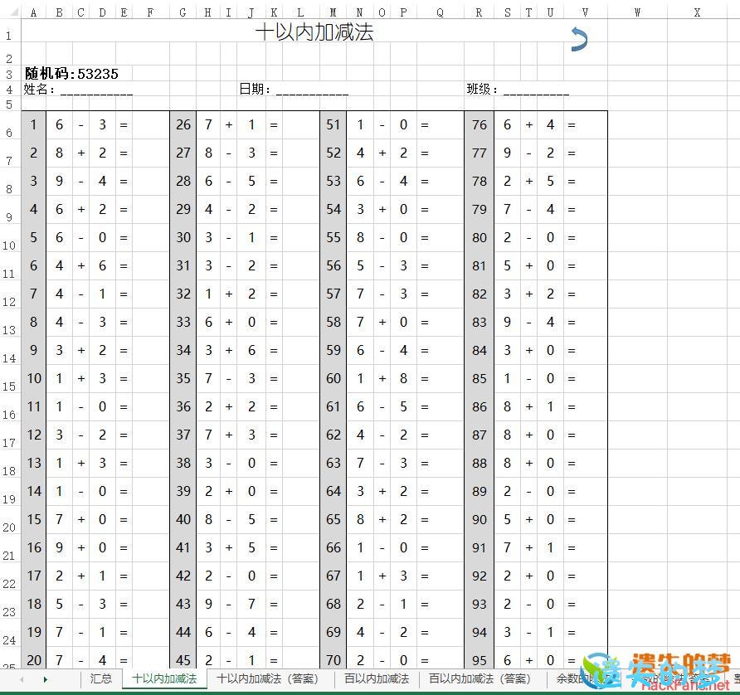
Task: Switch to the 百以内加减法 (答案) sheet tab
Action: pos(480,678)
